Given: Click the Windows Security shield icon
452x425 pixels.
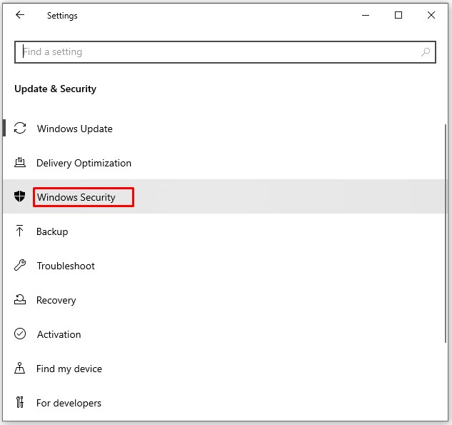Looking at the screenshot, I should [21, 197].
